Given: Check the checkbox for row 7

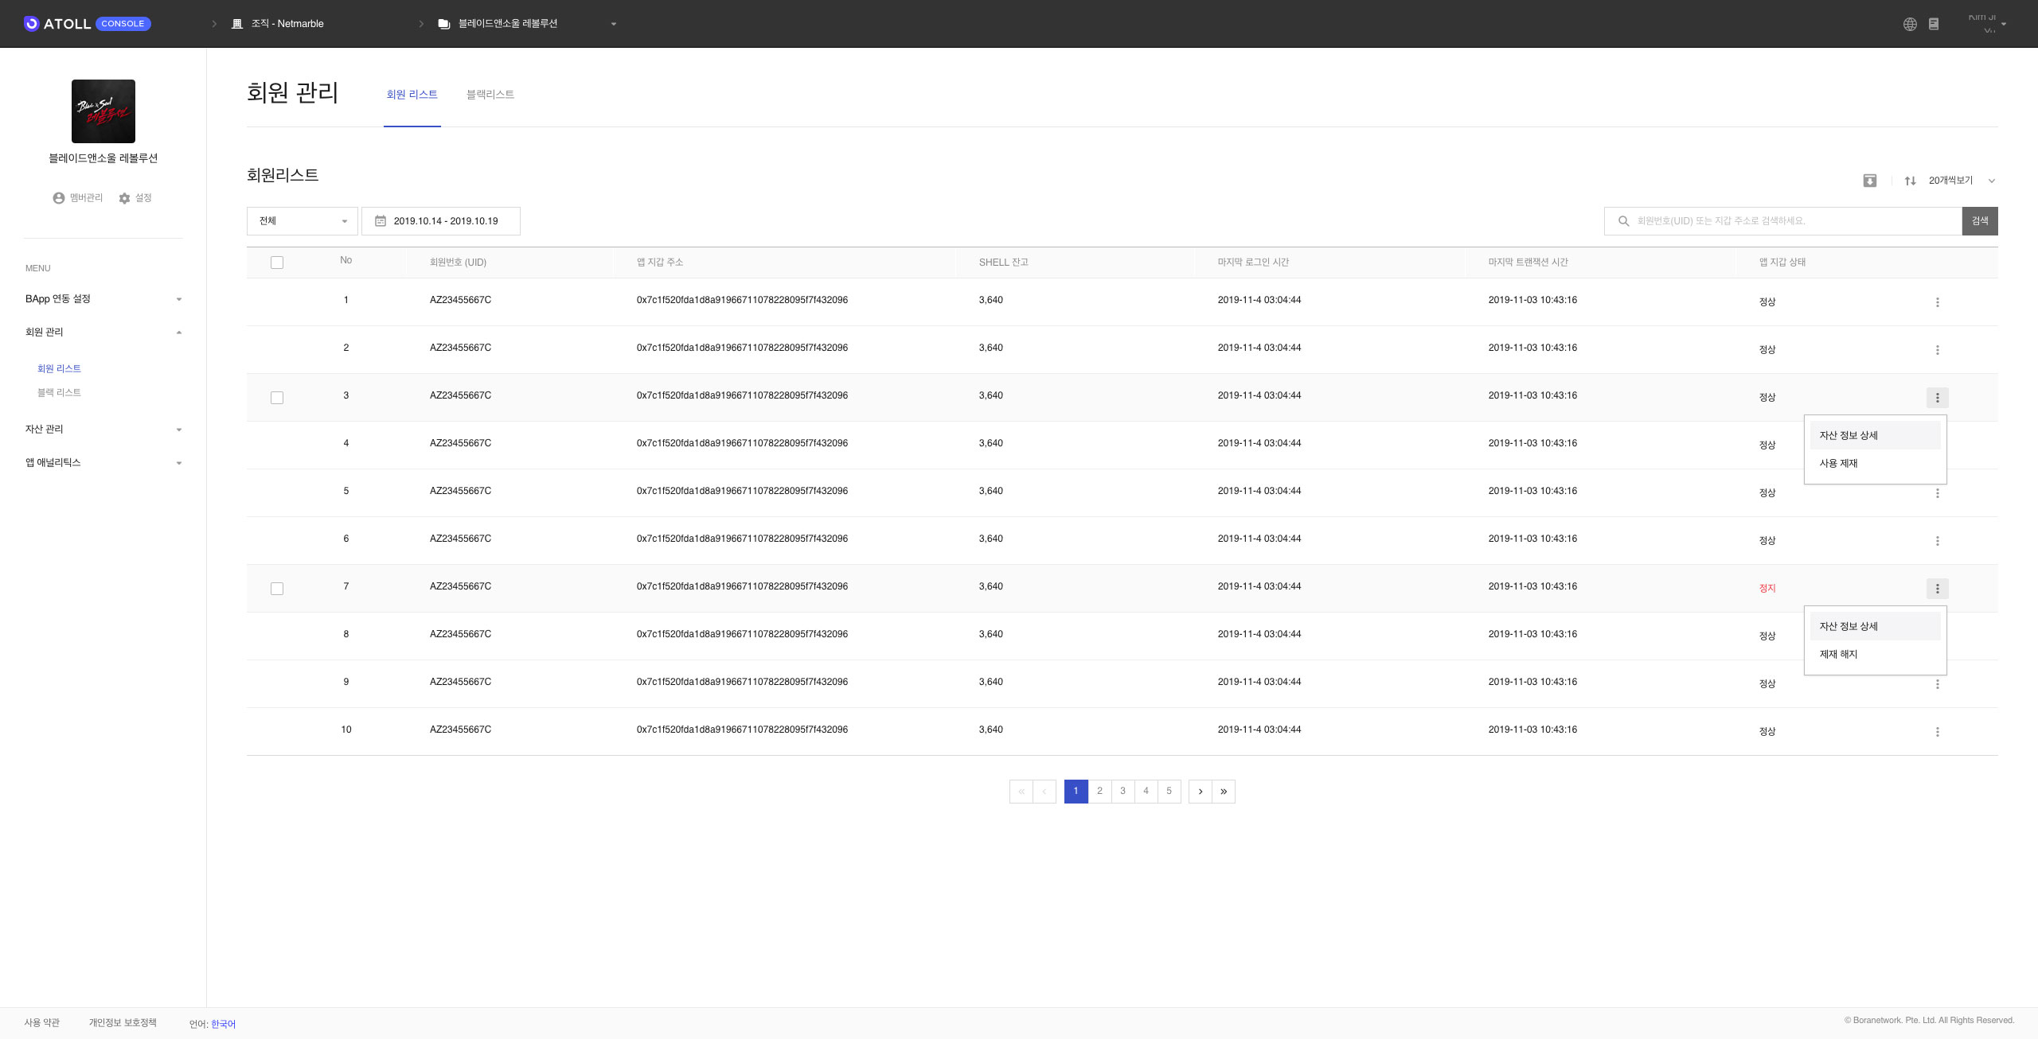Looking at the screenshot, I should click(277, 589).
